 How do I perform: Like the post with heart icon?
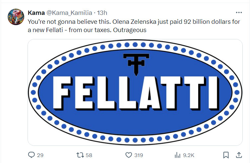(129, 155)
